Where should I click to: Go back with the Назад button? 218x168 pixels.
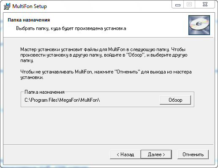125,154
